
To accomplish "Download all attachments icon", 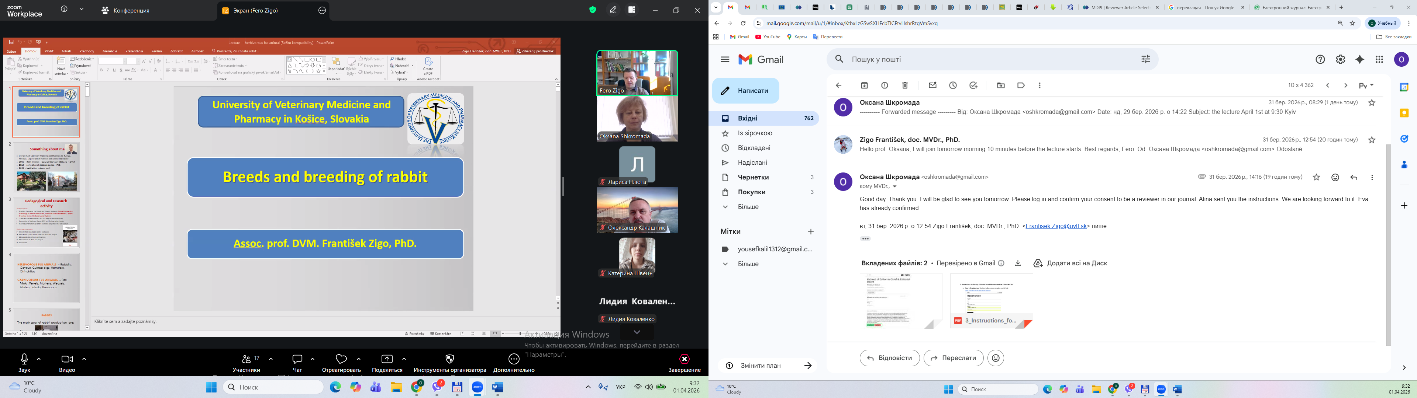I will coord(1018,263).
